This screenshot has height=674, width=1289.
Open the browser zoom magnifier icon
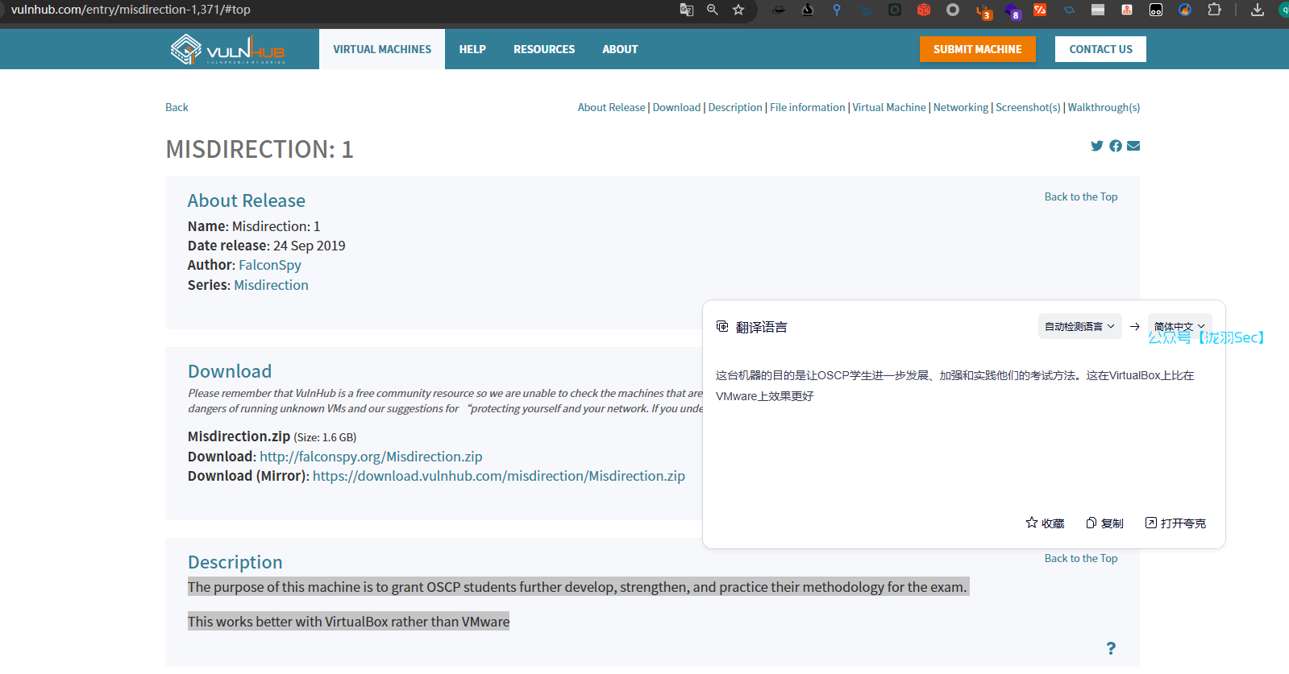[x=713, y=10]
